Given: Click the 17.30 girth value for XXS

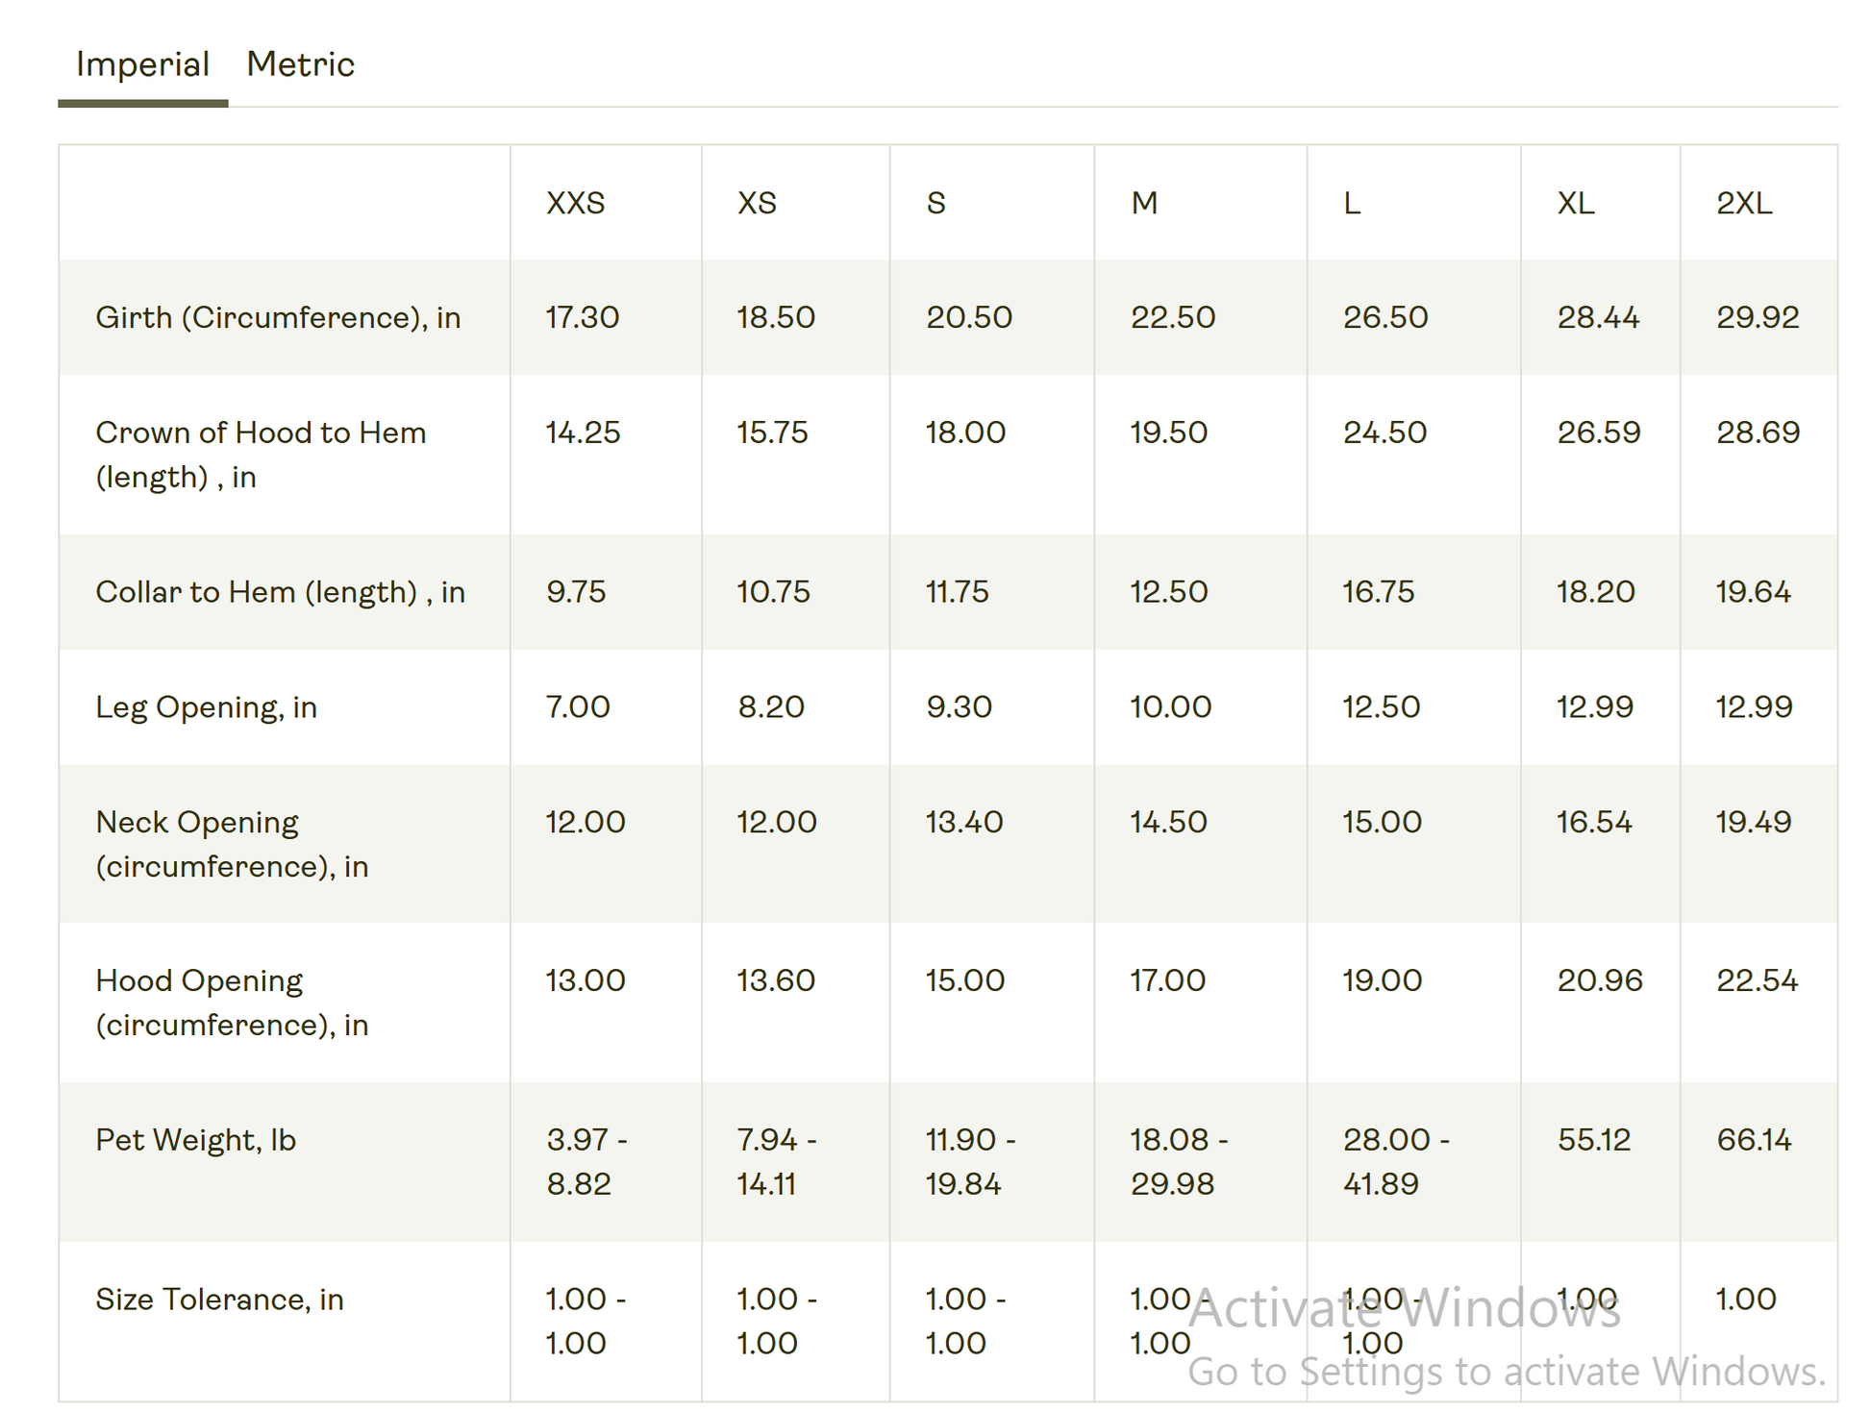Looking at the screenshot, I should (582, 317).
